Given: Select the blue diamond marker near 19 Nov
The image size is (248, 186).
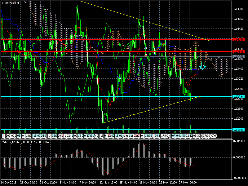Looking at the screenshot, I should tap(146, 49).
